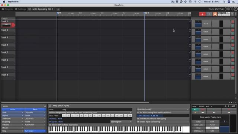238x134 pixels.
Task: Click the MIDI Learn button
Action: pos(198,131)
